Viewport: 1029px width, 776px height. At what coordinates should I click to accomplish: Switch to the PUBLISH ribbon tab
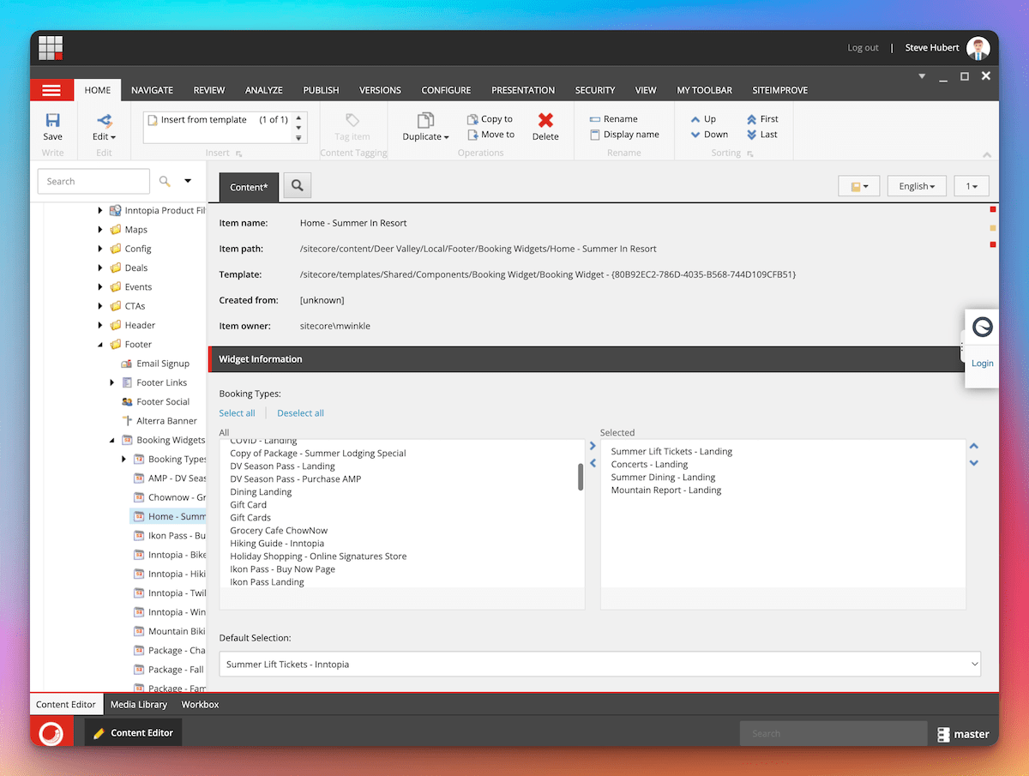coord(321,89)
